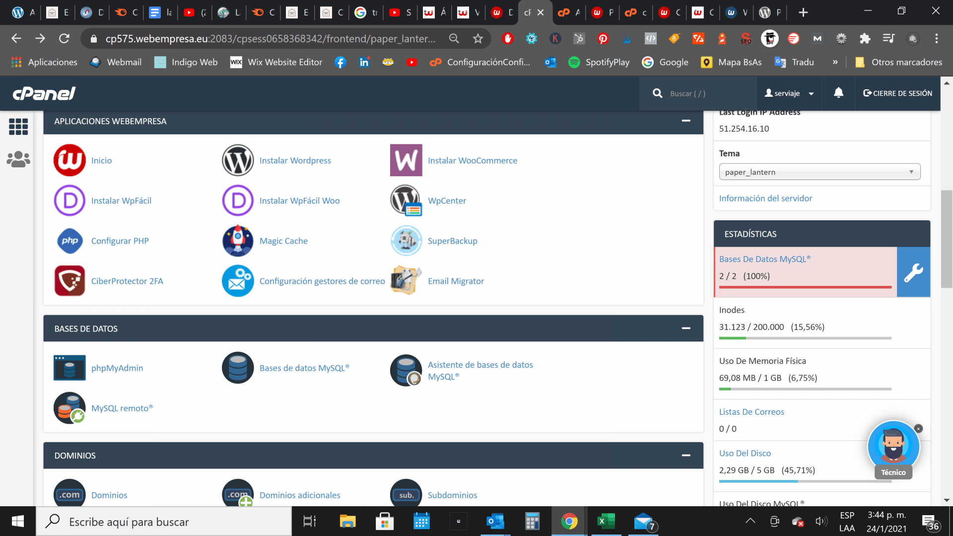Screen dimensions: 953x536
Task: Open the Instalar WpFácil icon
Action: [x=69, y=201]
